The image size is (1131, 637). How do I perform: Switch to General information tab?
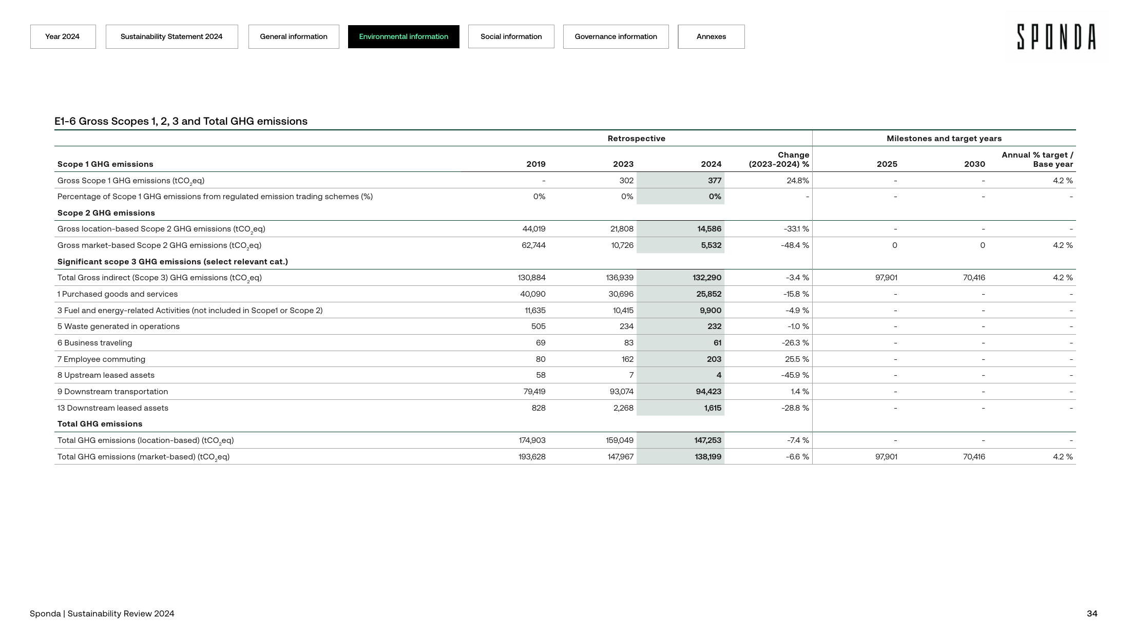294,36
